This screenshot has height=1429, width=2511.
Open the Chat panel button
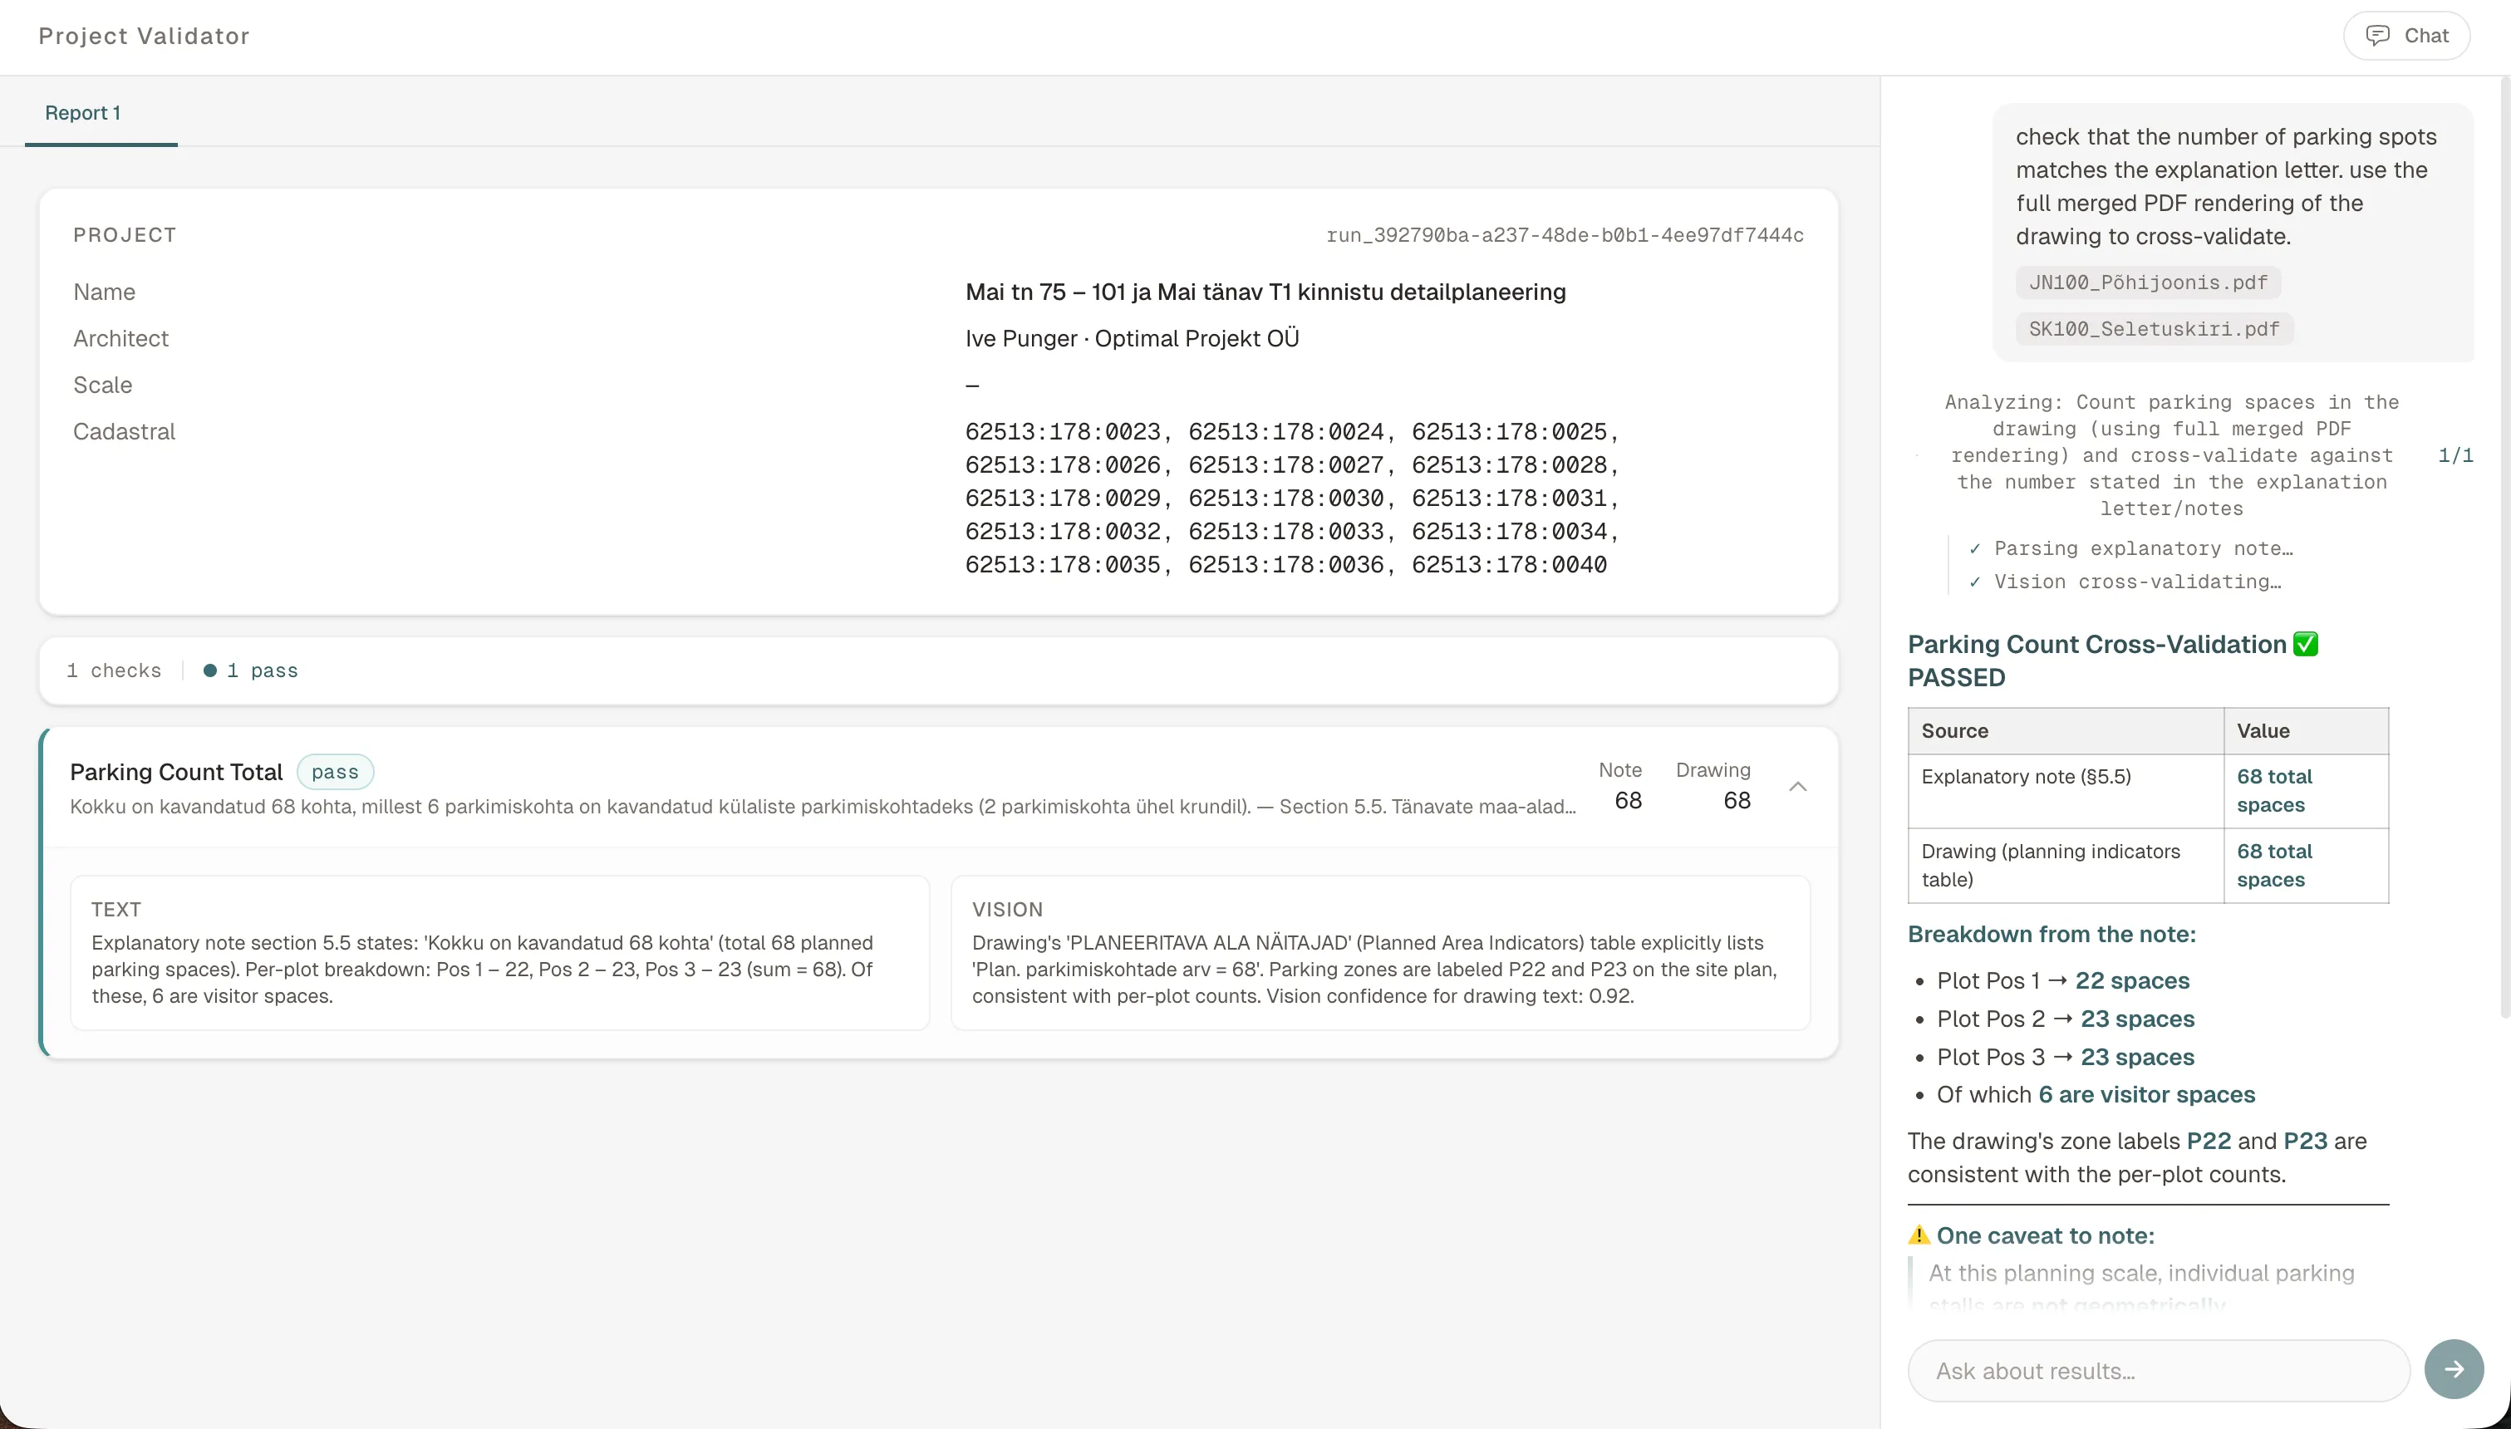(2406, 37)
